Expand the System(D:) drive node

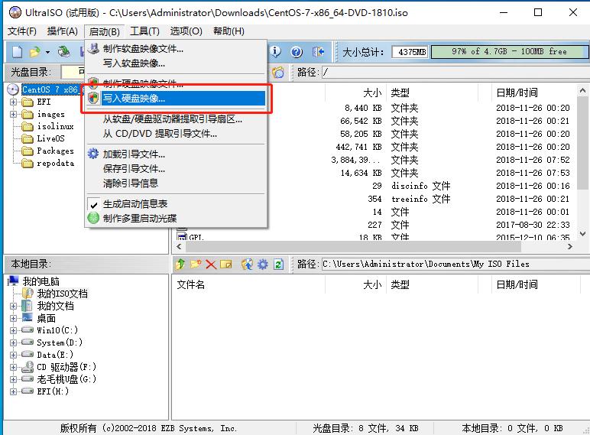click(14, 342)
